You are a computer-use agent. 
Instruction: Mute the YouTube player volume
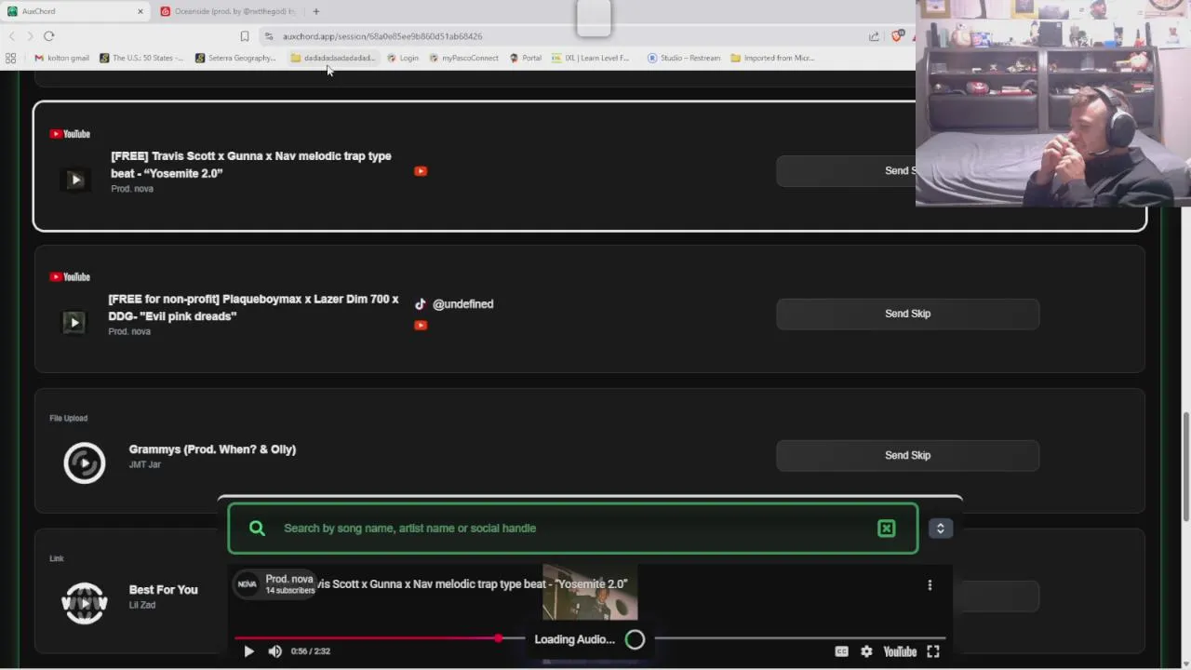274,651
